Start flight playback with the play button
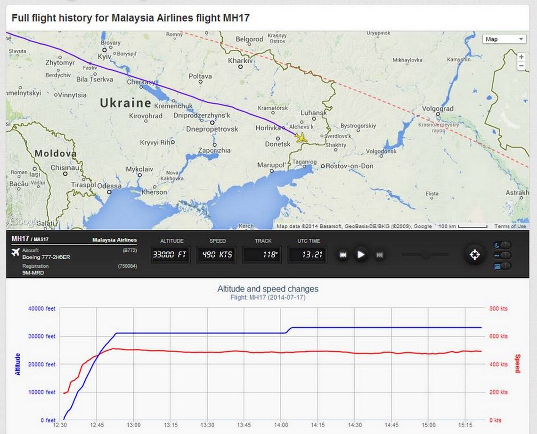Viewport: 537px width, 434px height. [x=361, y=255]
